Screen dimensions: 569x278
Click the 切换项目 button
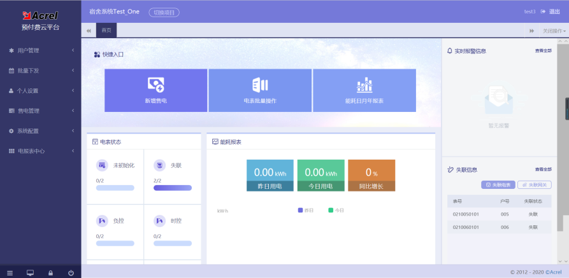coord(164,12)
